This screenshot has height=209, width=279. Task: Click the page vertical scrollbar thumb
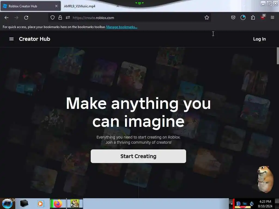tap(278, 56)
